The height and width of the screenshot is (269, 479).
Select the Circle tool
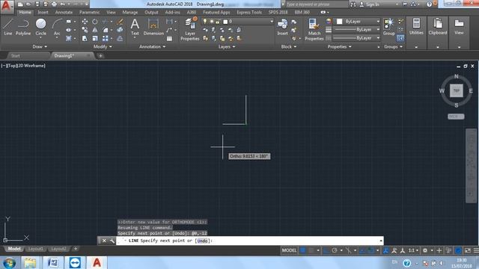(40, 27)
